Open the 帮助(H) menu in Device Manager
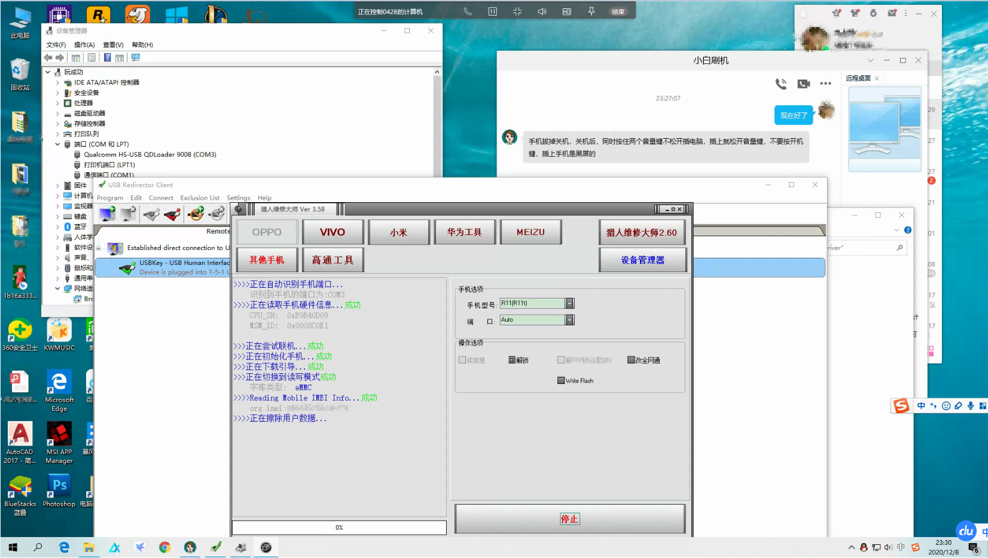The image size is (988, 558). pyautogui.click(x=142, y=45)
